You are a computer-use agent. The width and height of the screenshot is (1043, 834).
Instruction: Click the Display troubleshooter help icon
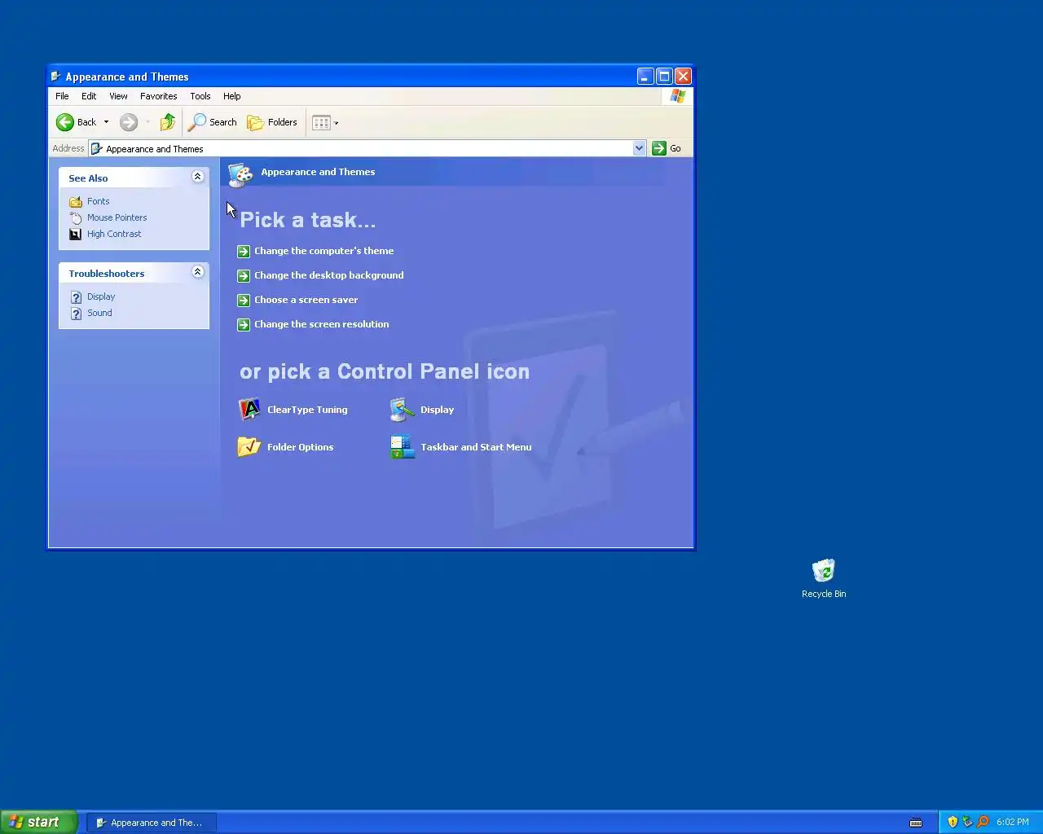coord(76,296)
